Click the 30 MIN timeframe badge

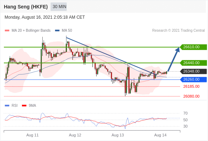[x=59, y=7]
